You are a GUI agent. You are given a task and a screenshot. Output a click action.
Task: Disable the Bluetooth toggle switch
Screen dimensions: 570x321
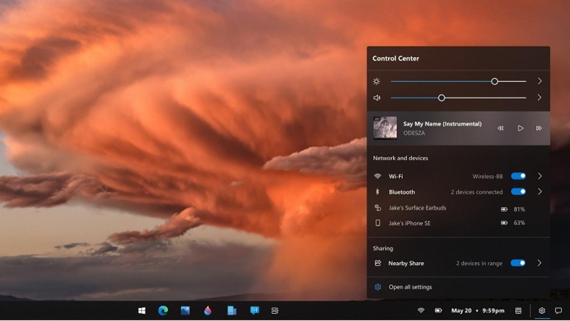coord(518,192)
